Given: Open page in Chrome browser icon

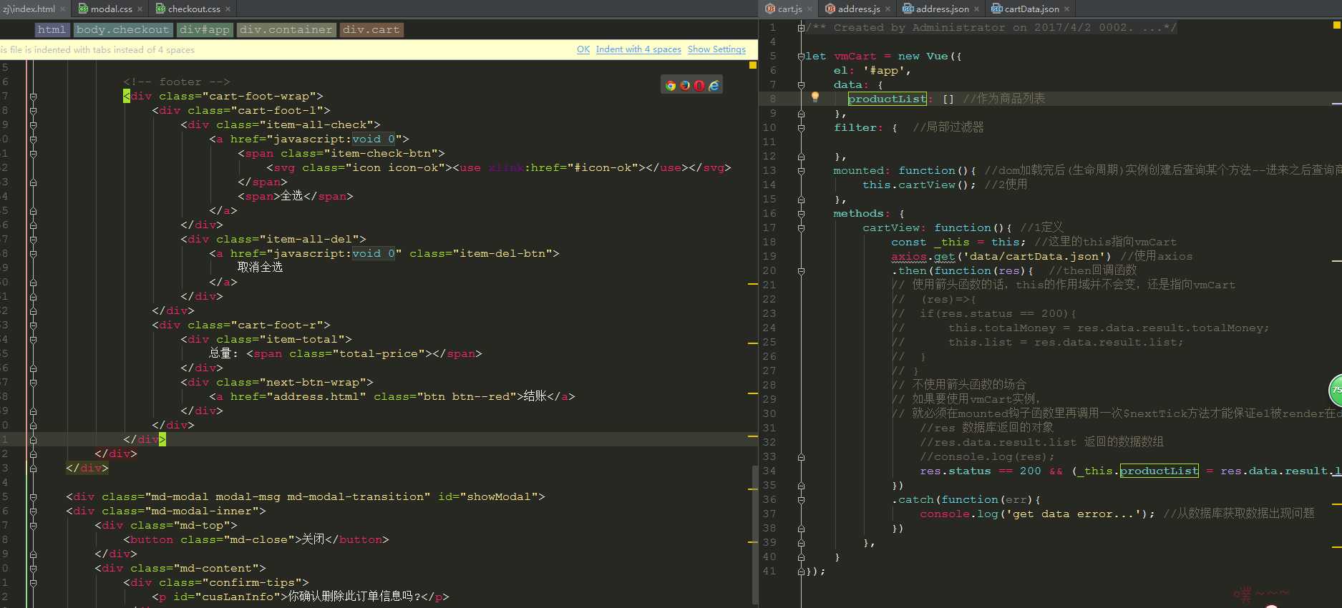Looking at the screenshot, I should [671, 86].
